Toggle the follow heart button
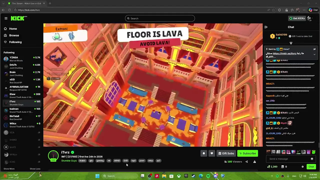320x180 pixels. point(212,153)
